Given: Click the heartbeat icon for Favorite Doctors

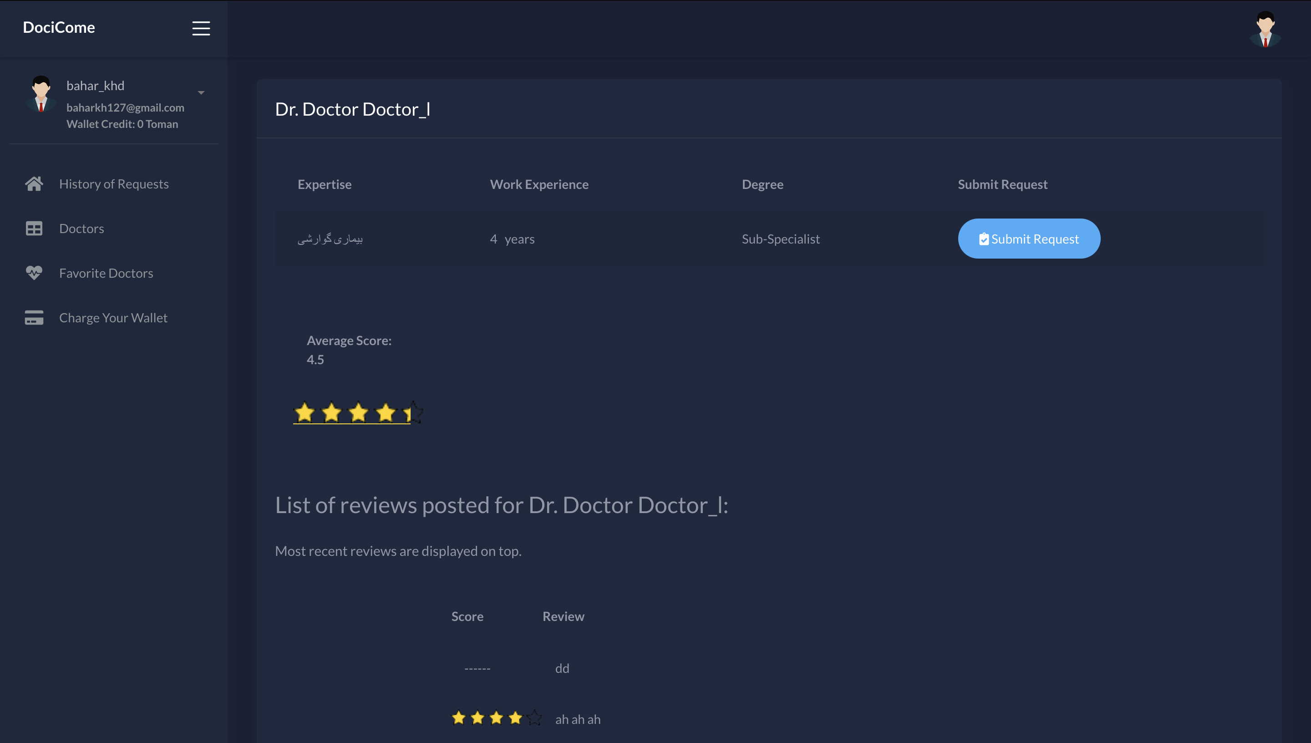Looking at the screenshot, I should [x=34, y=273].
